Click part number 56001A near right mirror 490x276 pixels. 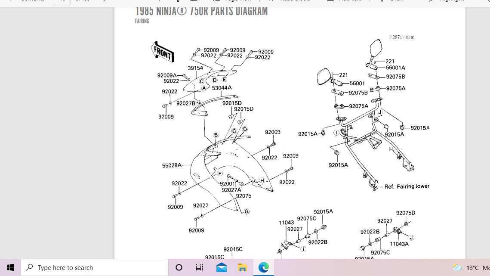pyautogui.click(x=395, y=68)
